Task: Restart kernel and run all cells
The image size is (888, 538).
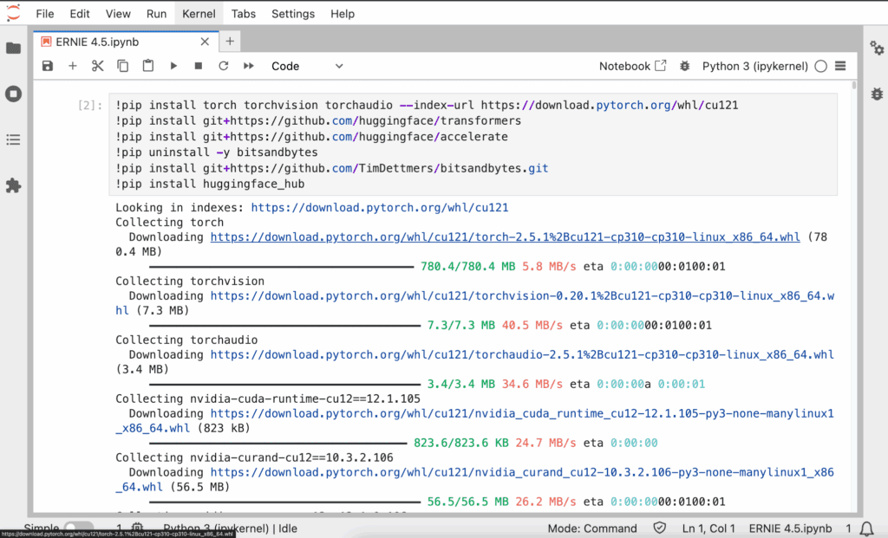Action: click(x=249, y=66)
